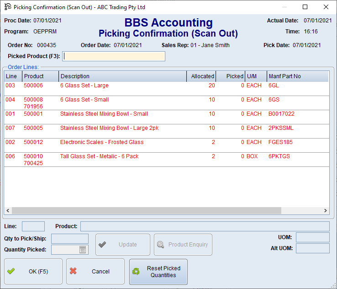Select order line 003 6 Glass Set - Large
The width and height of the screenshot is (337, 289).
[x=84, y=86]
